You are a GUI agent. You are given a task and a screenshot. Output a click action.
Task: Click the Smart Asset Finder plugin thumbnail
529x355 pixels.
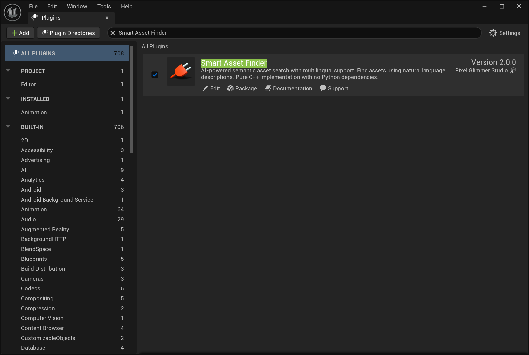pos(181,71)
